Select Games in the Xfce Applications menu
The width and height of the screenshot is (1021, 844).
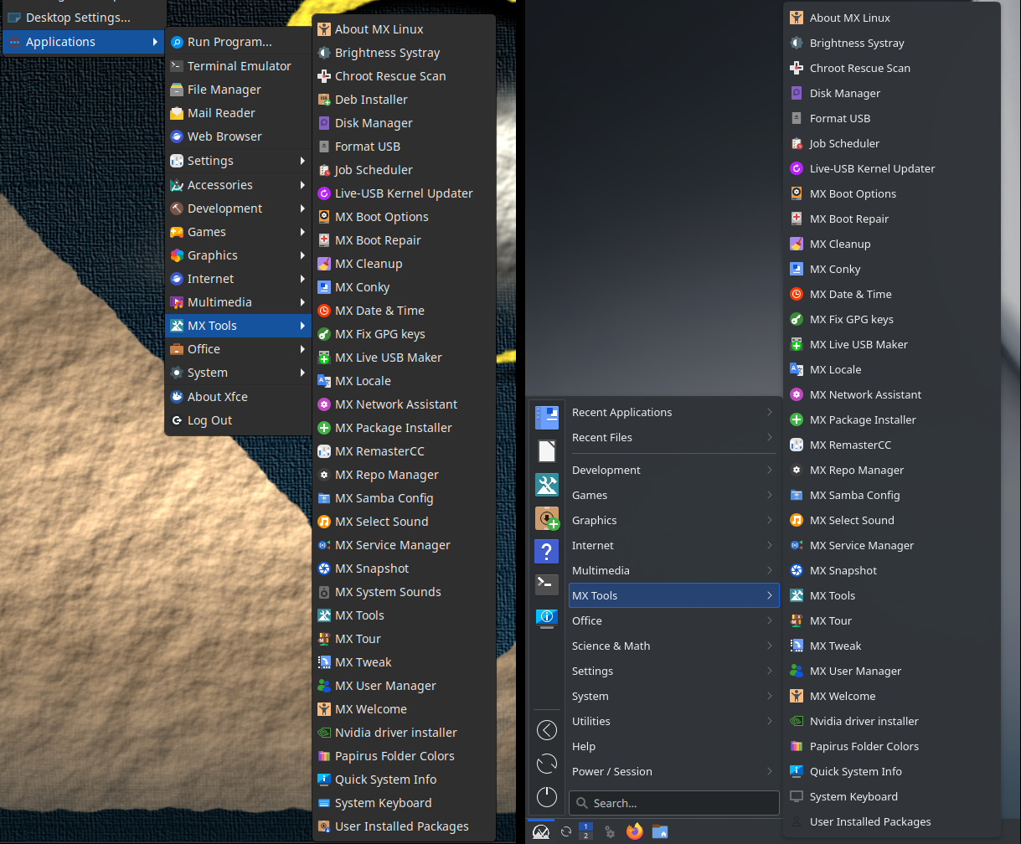(x=238, y=232)
